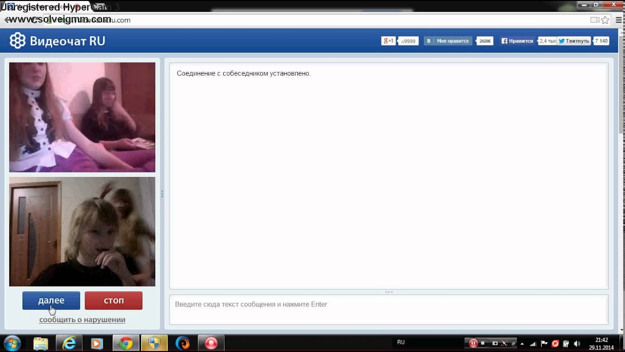The height and width of the screenshot is (352, 625).
Task: Click the red circle tray icon
Action: 555,343
